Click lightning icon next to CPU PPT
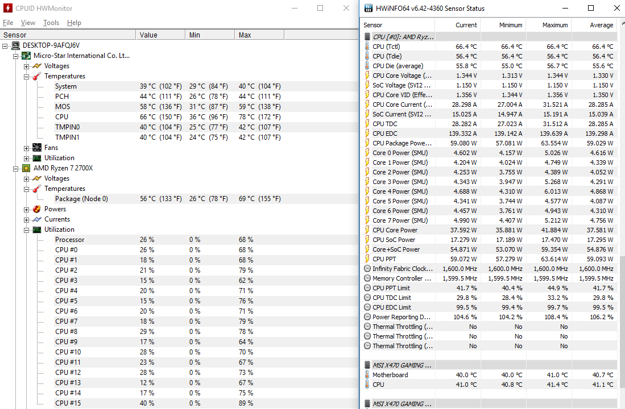This screenshot has height=409, width=625. [367, 259]
